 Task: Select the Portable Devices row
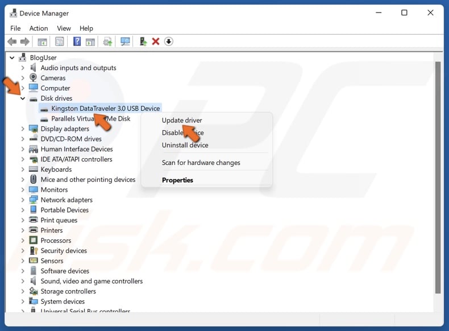coord(64,210)
